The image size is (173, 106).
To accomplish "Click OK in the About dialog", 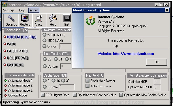I will (157, 62).
